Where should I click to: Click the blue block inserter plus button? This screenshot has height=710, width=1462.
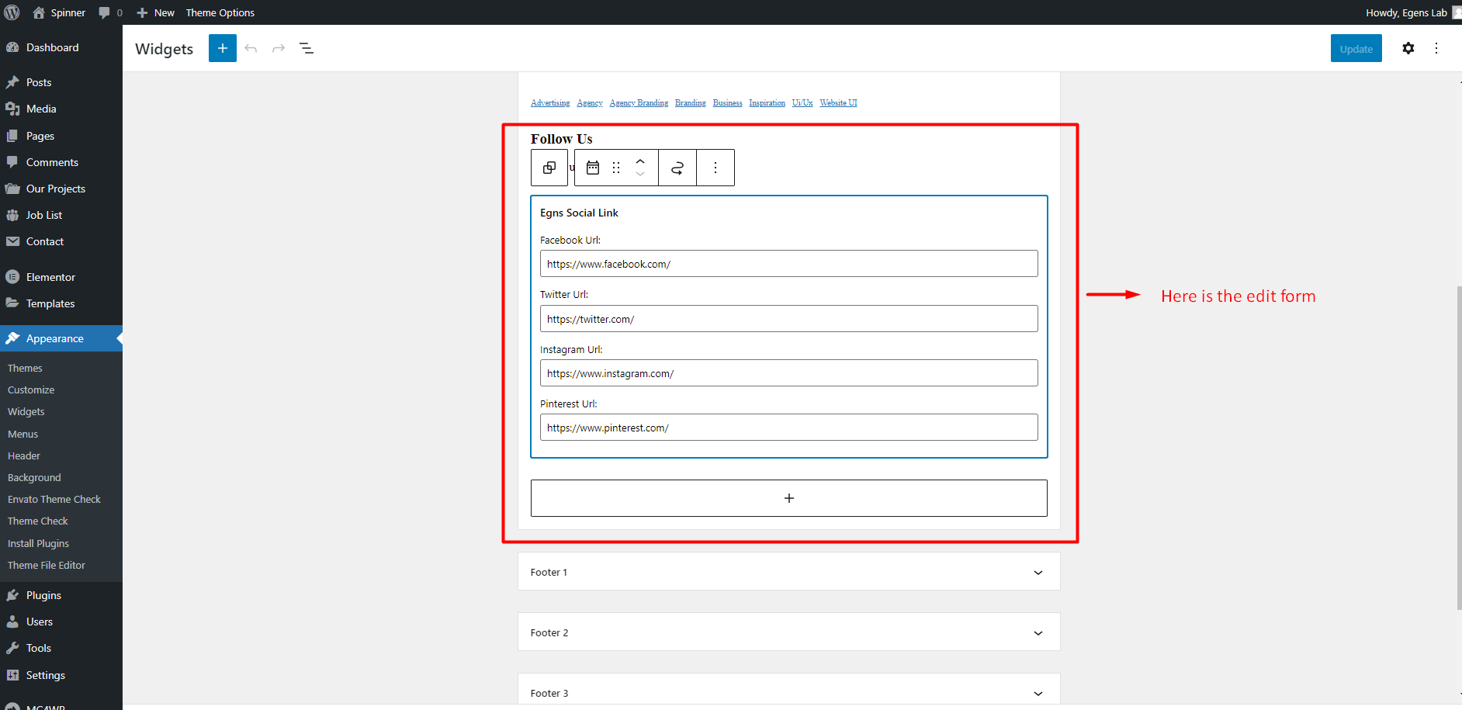223,48
